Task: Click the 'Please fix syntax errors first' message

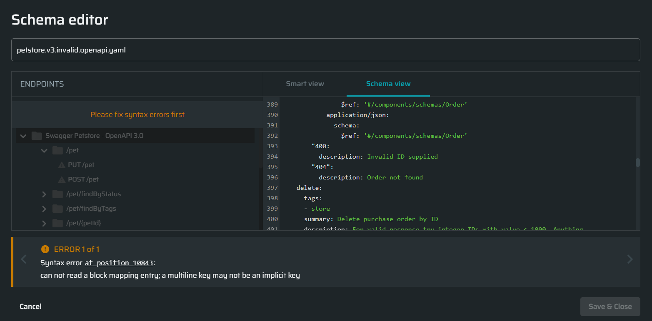Action: (137, 114)
